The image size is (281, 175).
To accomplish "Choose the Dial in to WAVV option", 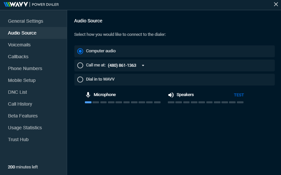I will tap(80, 79).
